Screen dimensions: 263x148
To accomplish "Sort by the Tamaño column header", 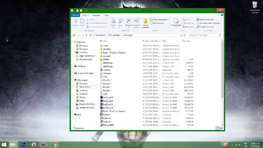I will pos(186,41).
